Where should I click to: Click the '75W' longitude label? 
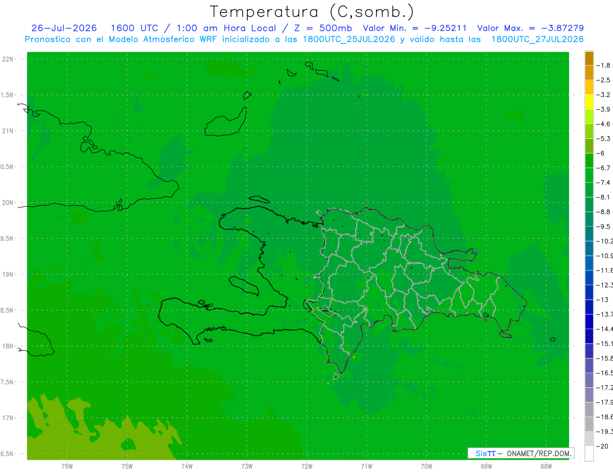point(127,466)
